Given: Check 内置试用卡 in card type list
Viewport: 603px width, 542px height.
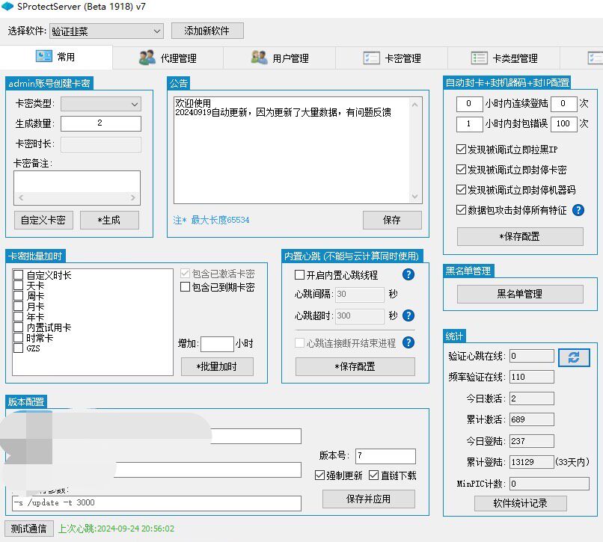Looking at the screenshot, I should (18, 327).
